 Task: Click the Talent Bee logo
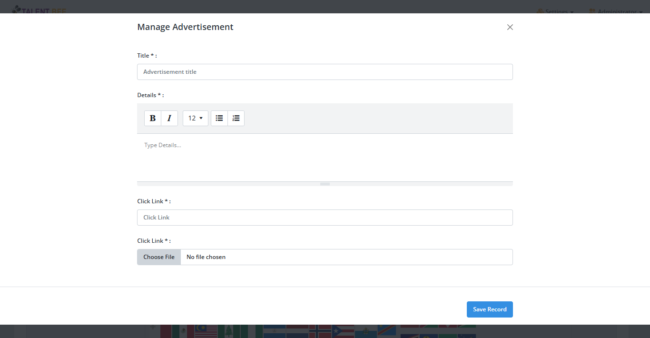[x=39, y=10]
